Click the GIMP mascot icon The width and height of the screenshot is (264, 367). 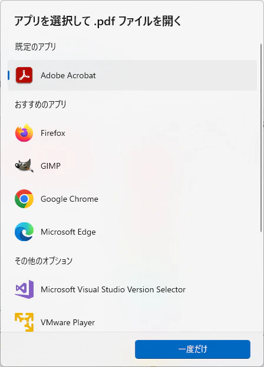point(24,166)
